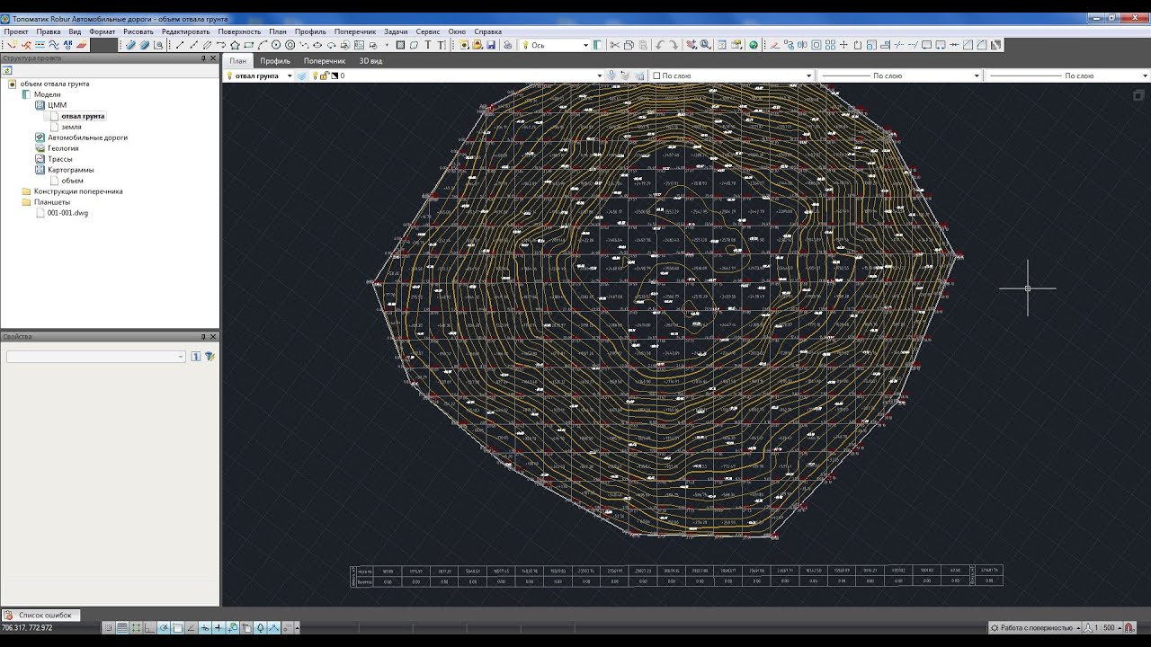Screen dimensions: 1151x647
Task: Toggle ortho mode in status bar
Action: coord(149,628)
